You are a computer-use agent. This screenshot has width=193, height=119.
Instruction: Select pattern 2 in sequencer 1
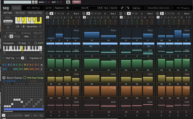click(51, 17)
